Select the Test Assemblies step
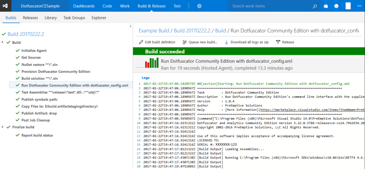 coord(61,92)
